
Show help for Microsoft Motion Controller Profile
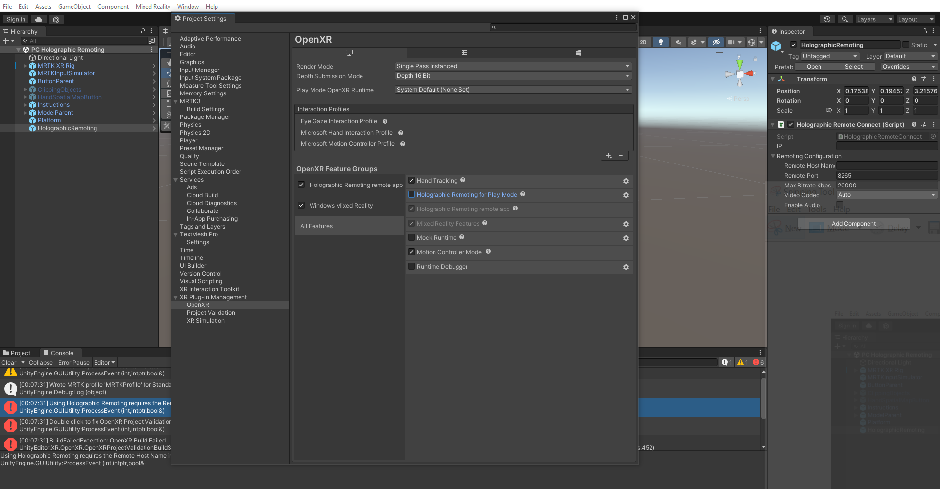tap(403, 144)
